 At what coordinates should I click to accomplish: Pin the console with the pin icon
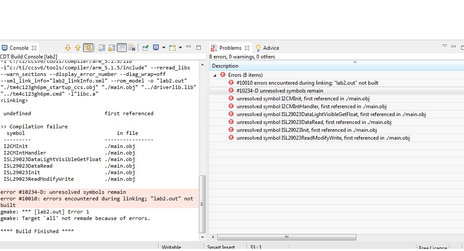tap(145, 48)
